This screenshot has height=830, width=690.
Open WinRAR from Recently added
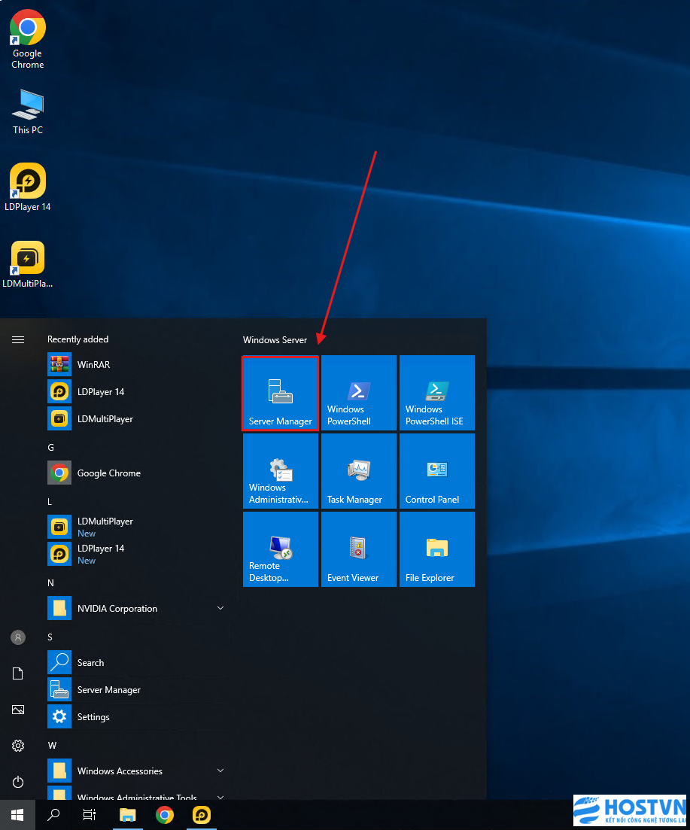coord(138,365)
